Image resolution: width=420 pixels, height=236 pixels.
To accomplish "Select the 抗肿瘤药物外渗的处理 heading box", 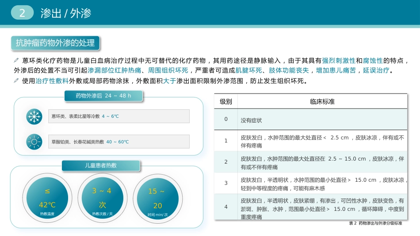I will click(x=55, y=43).
